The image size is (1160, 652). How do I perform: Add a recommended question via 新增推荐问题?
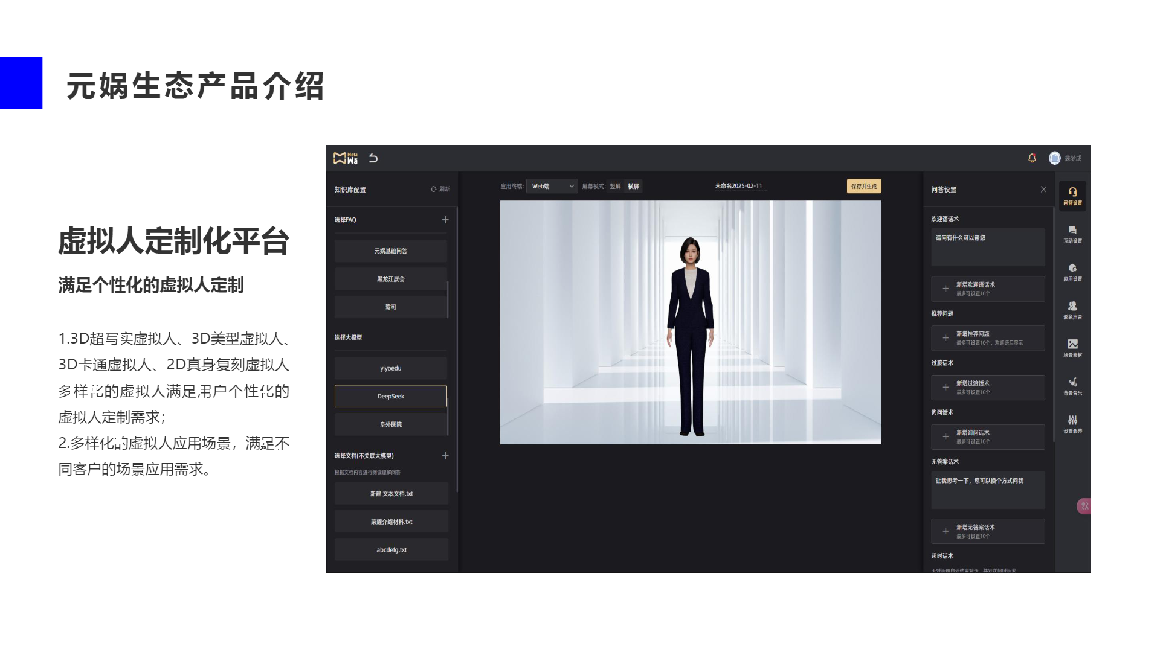[x=988, y=338]
